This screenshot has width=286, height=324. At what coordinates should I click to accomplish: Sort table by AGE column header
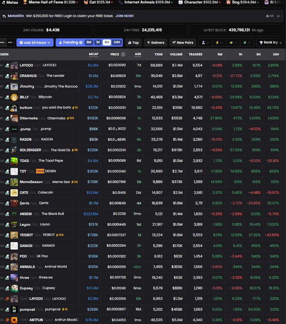tap(138, 54)
